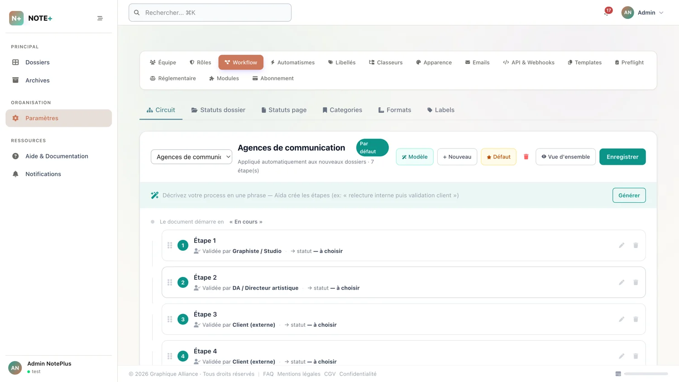Open Emails settings tab

pos(477,62)
